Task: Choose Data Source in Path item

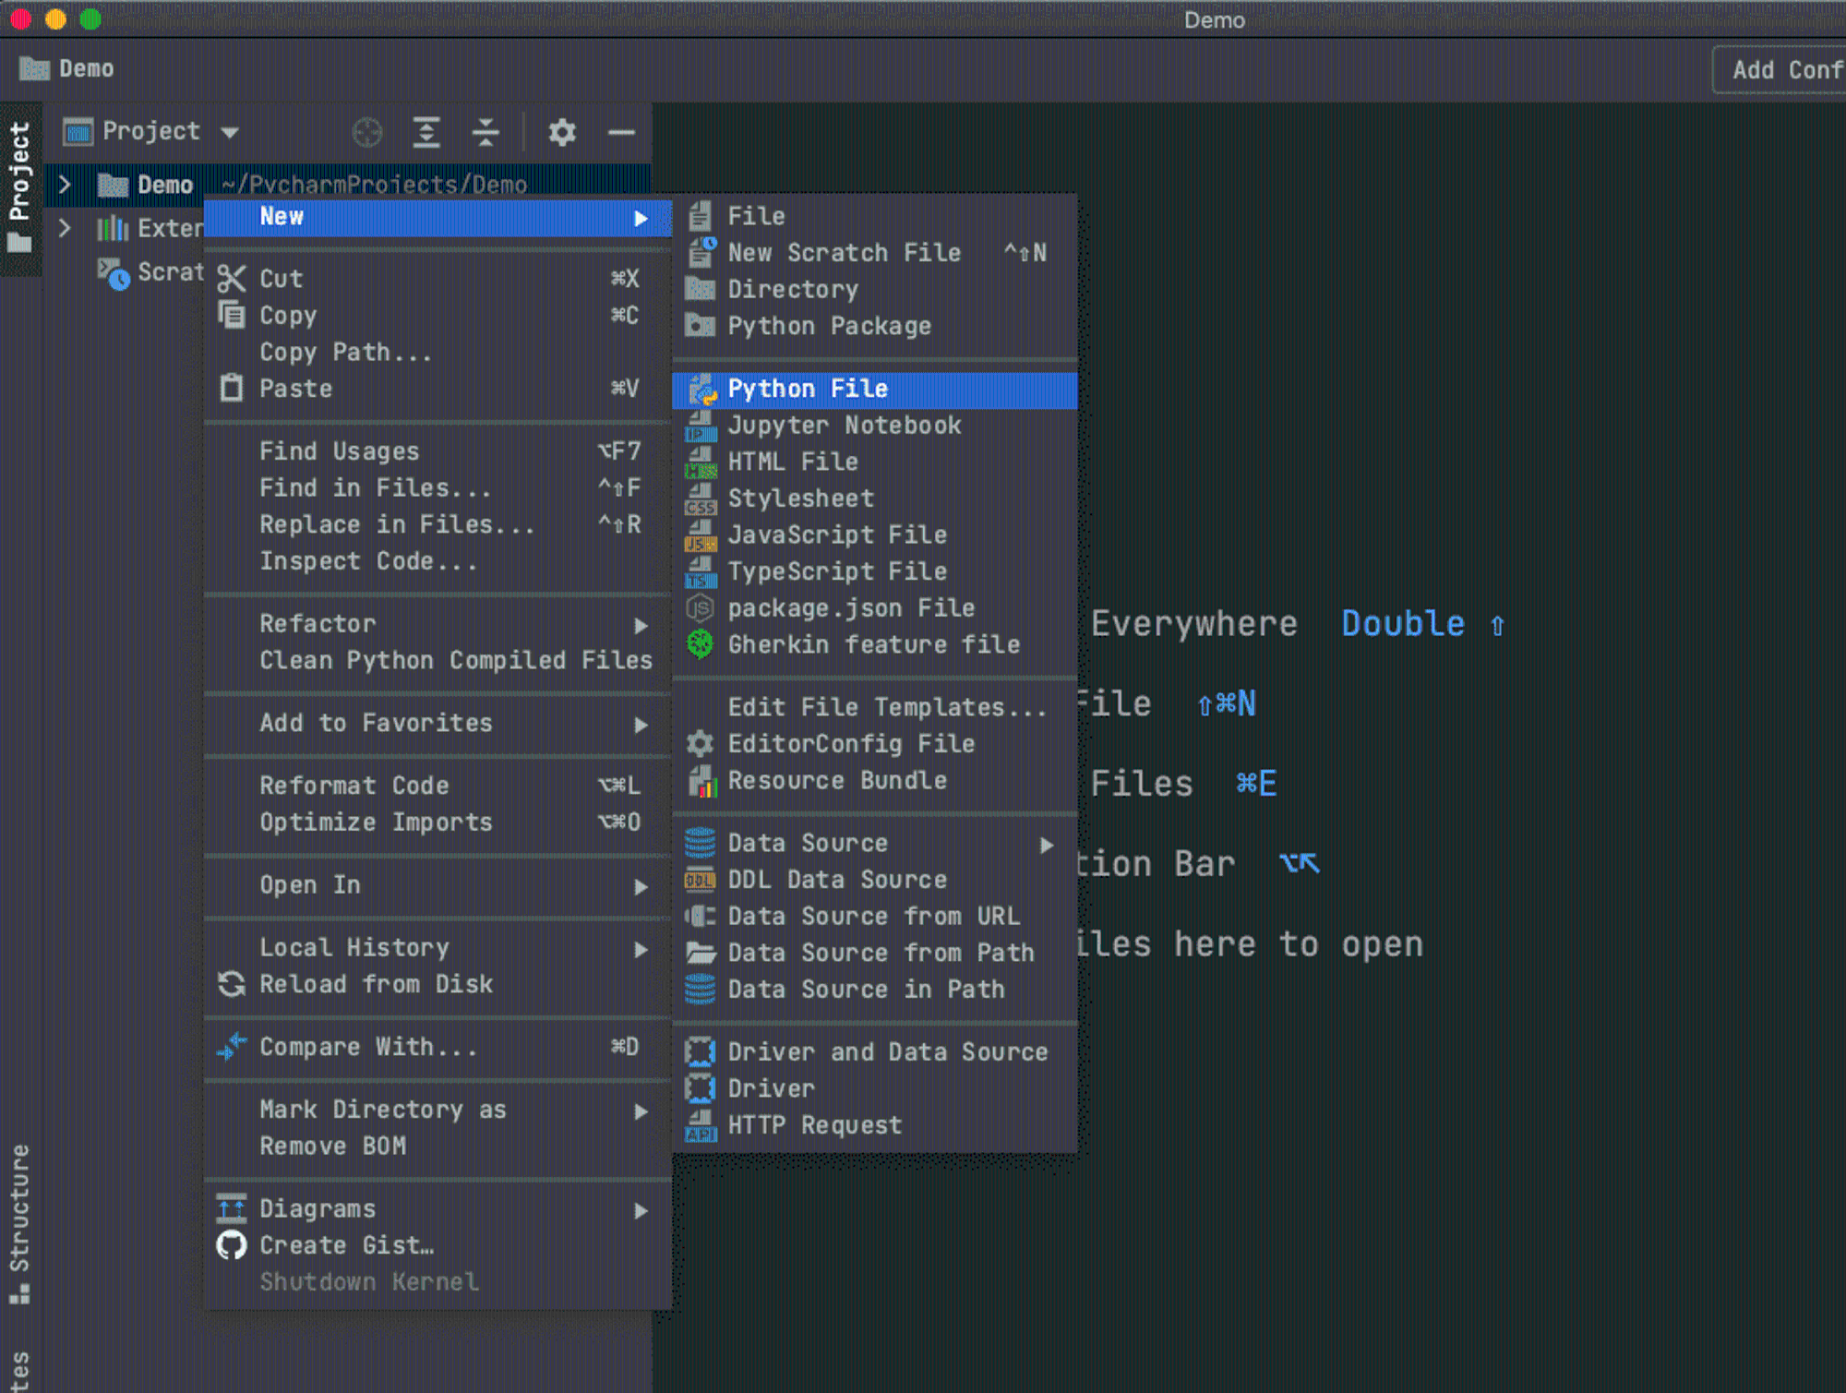Action: point(875,990)
